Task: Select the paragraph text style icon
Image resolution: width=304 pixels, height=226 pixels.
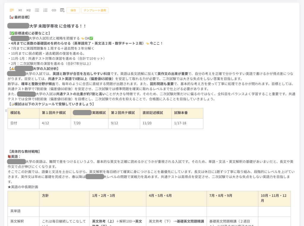Action: pos(12,10)
